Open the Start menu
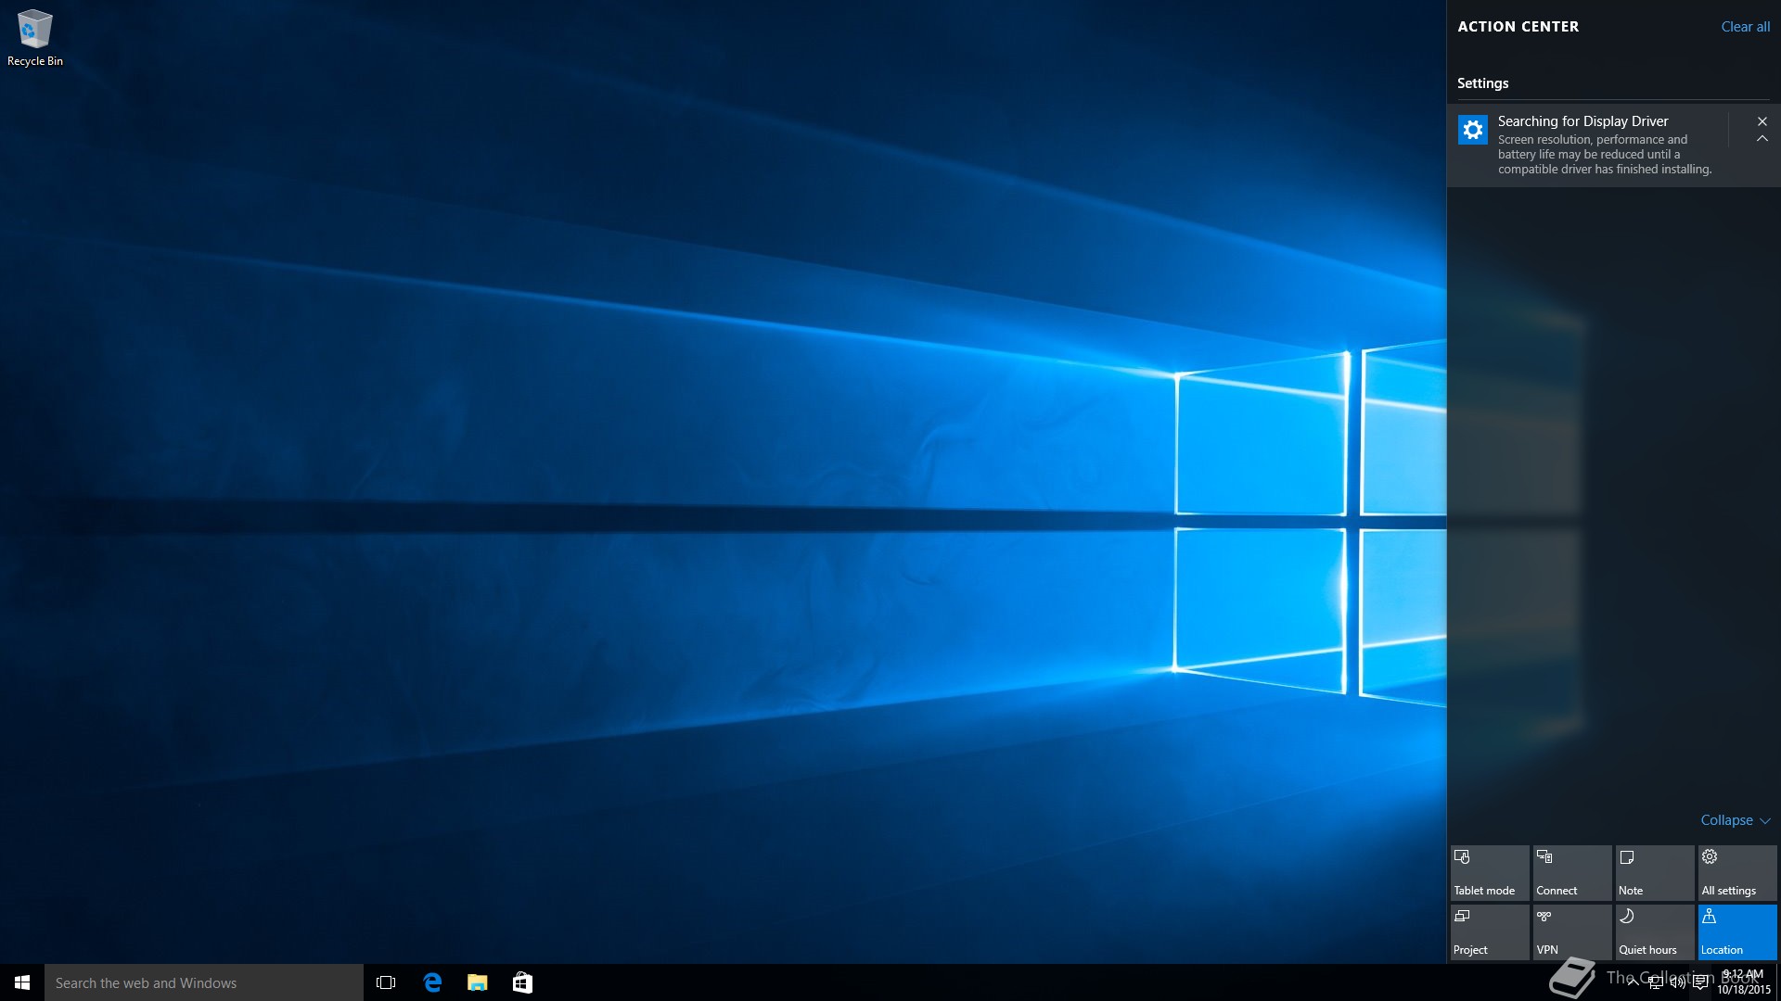 [22, 982]
